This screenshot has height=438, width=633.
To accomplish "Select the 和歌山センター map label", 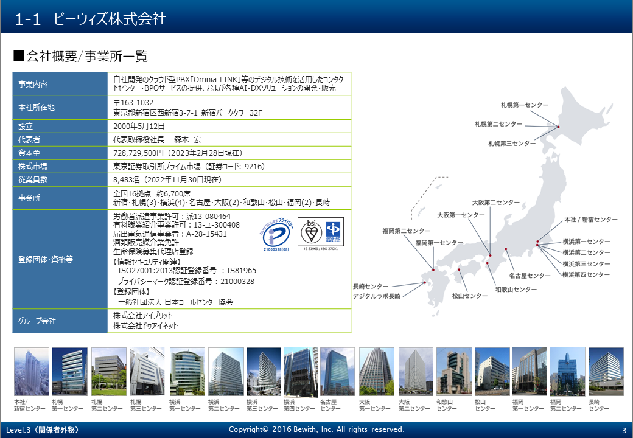I will (516, 290).
